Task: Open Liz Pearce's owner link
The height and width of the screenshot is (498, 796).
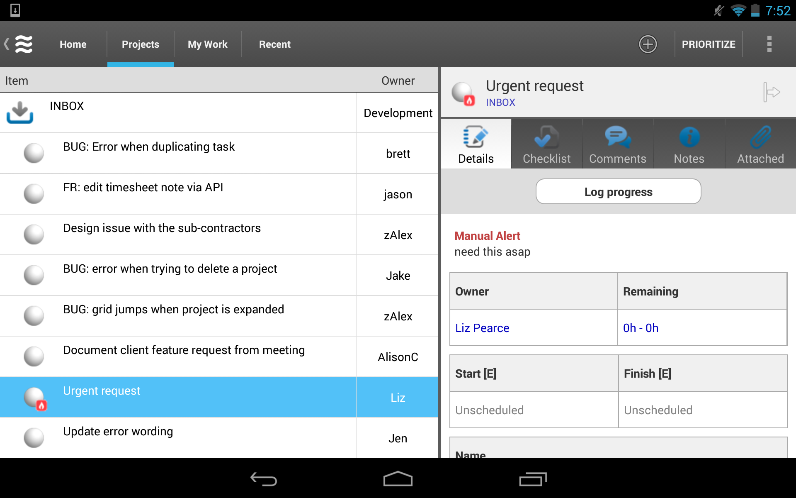Action: click(x=482, y=327)
